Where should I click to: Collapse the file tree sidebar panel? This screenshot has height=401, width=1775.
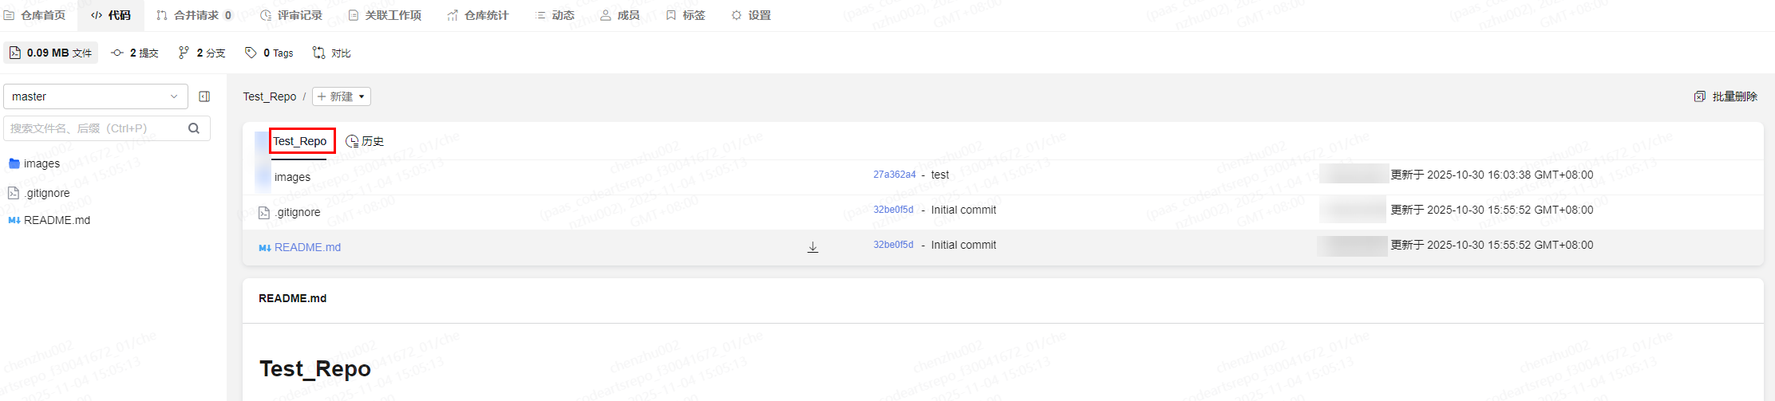point(204,96)
